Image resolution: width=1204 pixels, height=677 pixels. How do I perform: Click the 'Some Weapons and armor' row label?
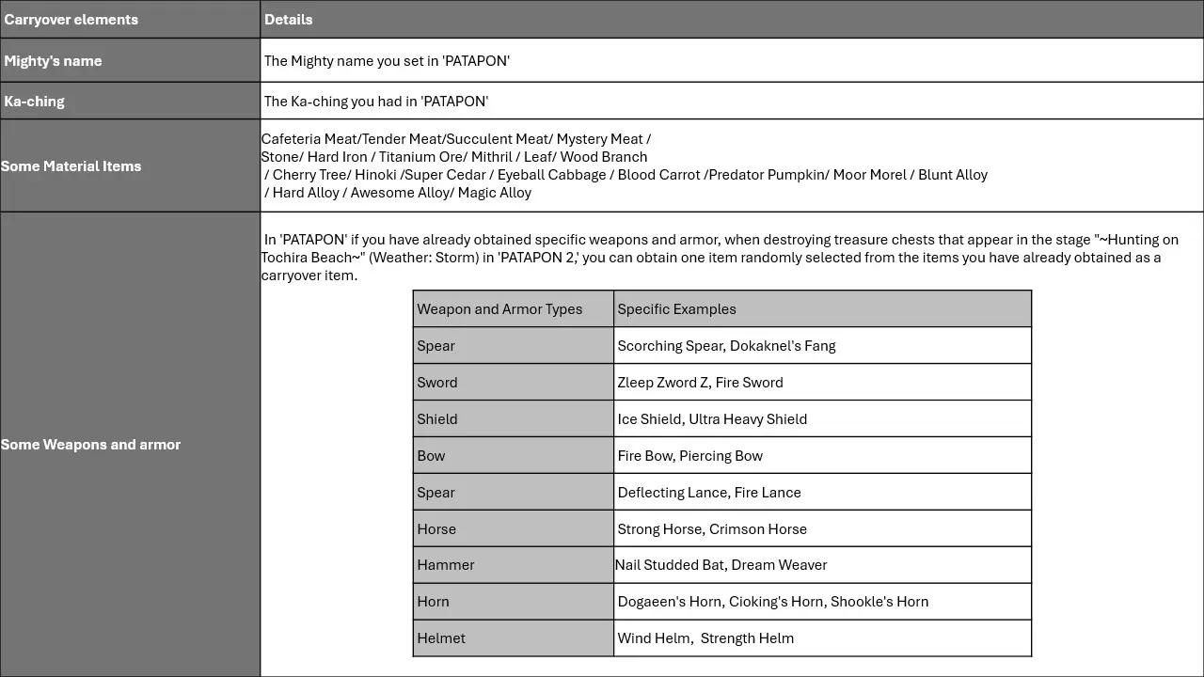(x=91, y=445)
